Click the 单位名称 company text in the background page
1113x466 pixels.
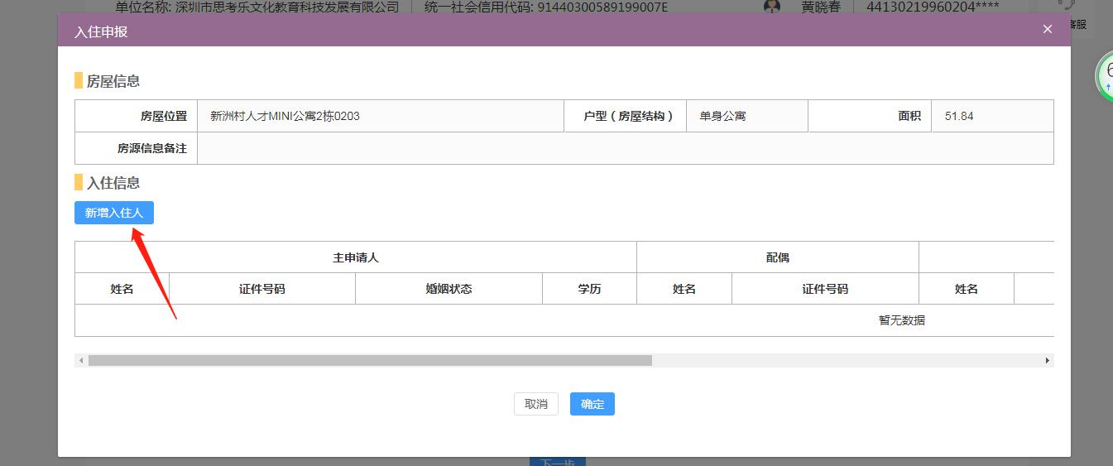click(x=257, y=7)
